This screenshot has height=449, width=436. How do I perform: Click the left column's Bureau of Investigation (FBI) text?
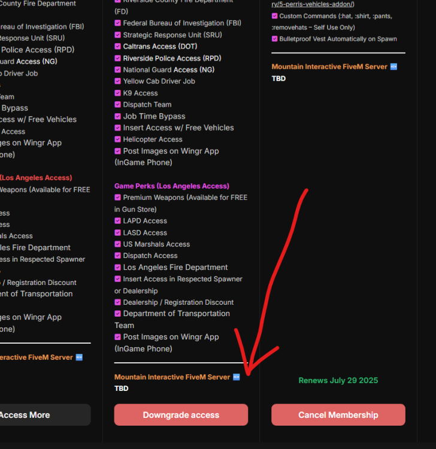[42, 26]
